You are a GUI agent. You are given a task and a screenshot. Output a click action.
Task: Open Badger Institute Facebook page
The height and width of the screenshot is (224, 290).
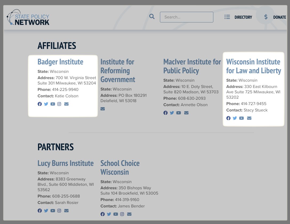point(39,104)
